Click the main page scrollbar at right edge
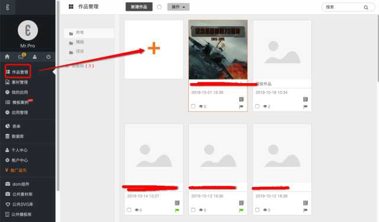The image size is (379, 222). click(378, 49)
